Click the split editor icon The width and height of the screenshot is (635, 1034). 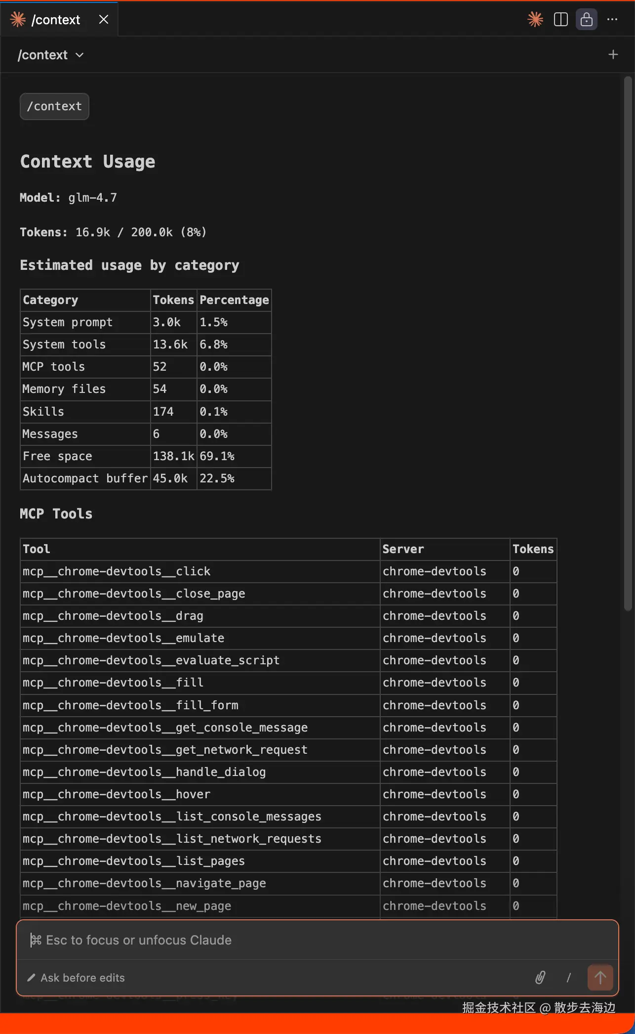[561, 20]
